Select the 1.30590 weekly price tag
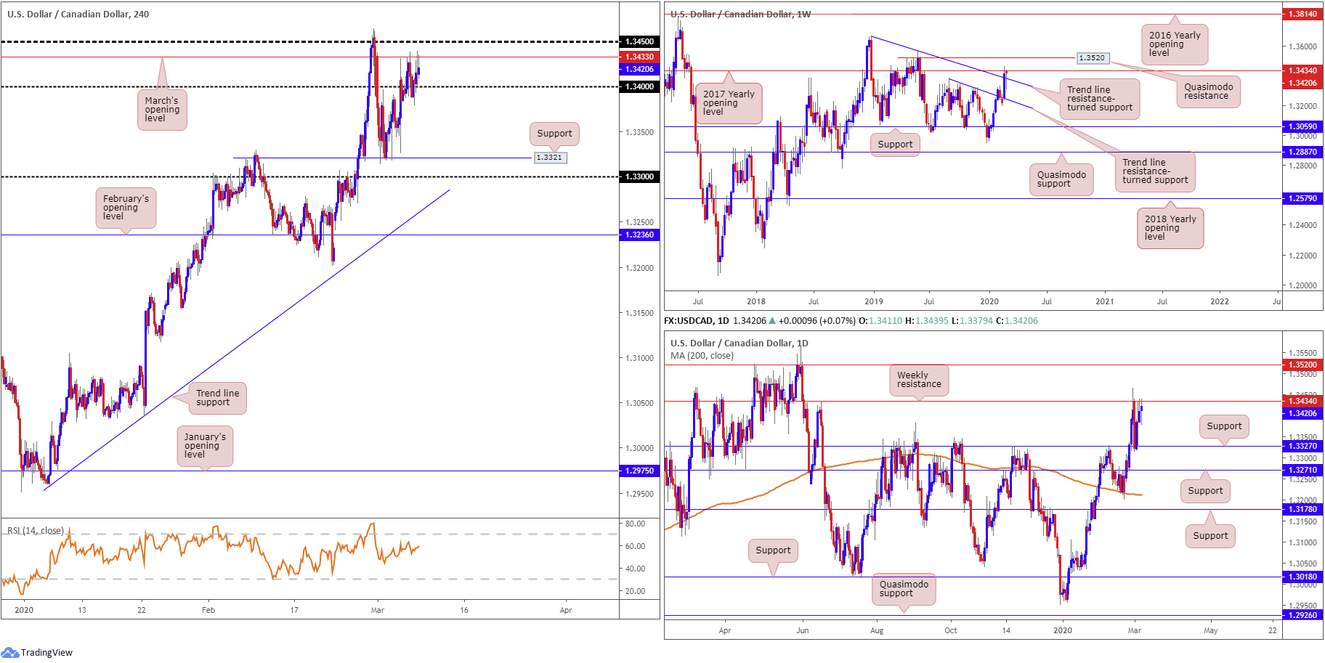Image resolution: width=1325 pixels, height=663 pixels. [x=1302, y=126]
